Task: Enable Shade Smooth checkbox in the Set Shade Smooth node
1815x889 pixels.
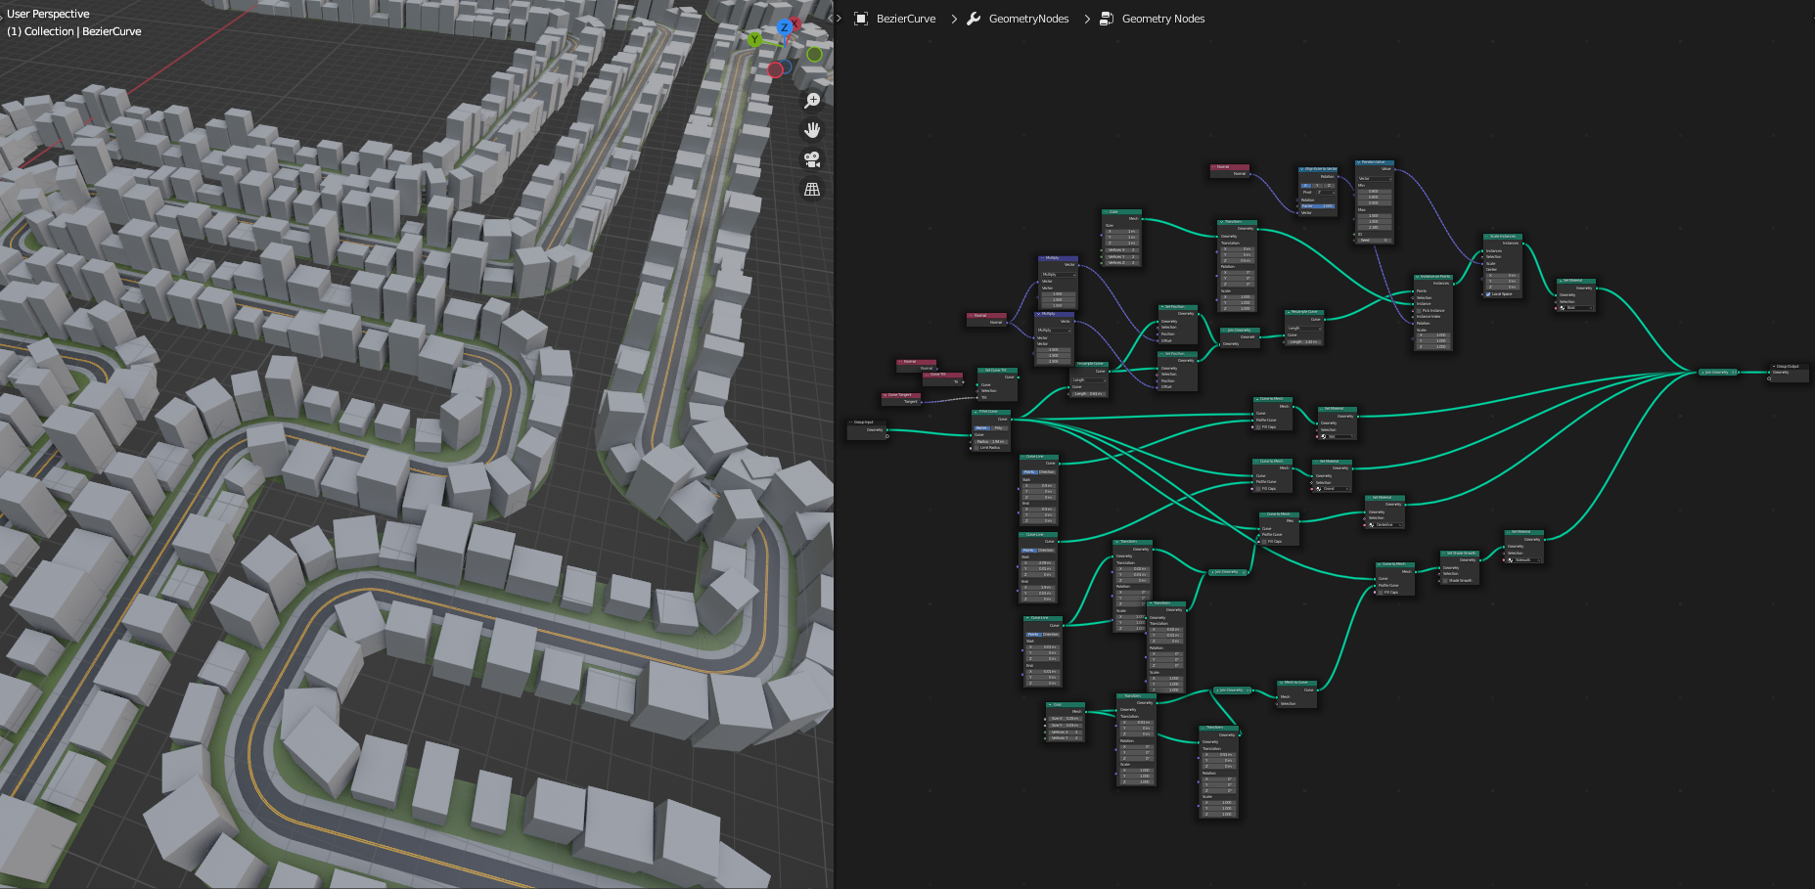Action: [x=1445, y=581]
